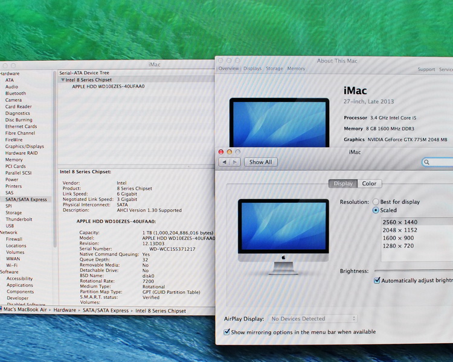Select Ethernet Cards in sidebar
Screen dimensions: 453x362
pyautogui.click(x=21, y=127)
